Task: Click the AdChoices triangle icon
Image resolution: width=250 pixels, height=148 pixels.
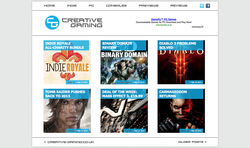Action: point(203,27)
